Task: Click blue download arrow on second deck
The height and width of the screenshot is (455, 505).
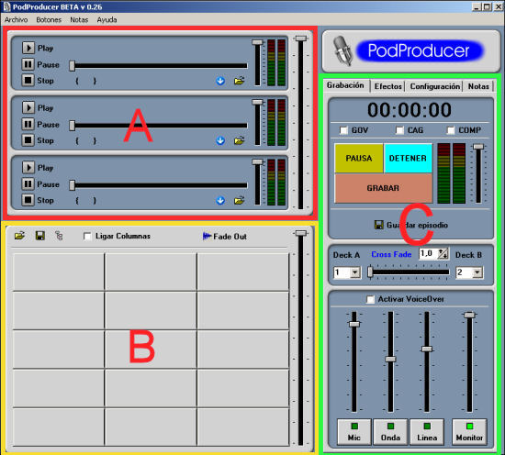Action: [220, 140]
